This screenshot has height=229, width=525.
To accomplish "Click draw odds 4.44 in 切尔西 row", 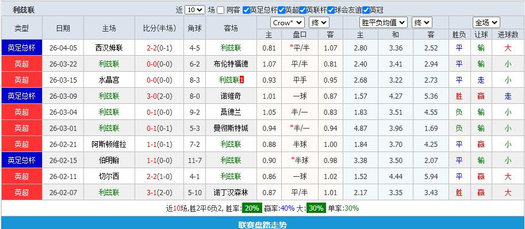I will pos(396,176).
